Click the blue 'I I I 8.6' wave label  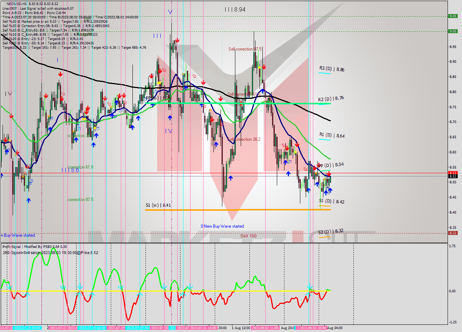pyautogui.click(x=70, y=170)
